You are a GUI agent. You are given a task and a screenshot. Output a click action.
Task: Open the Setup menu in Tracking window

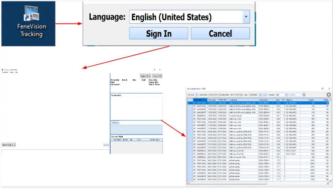[x=11, y=72]
